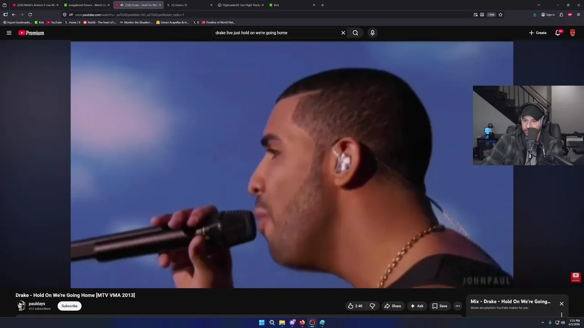Reload the current page

click(x=30, y=15)
